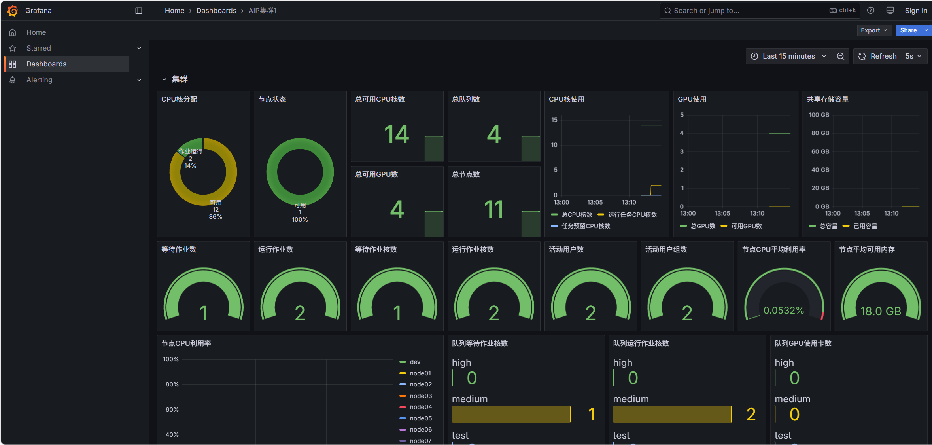The image size is (932, 445).
Task: Click the Alerting bell icon
Action: pos(13,80)
